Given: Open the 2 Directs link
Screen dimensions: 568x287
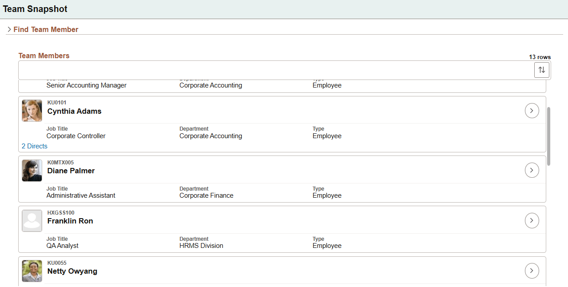Looking at the screenshot, I should pos(34,146).
